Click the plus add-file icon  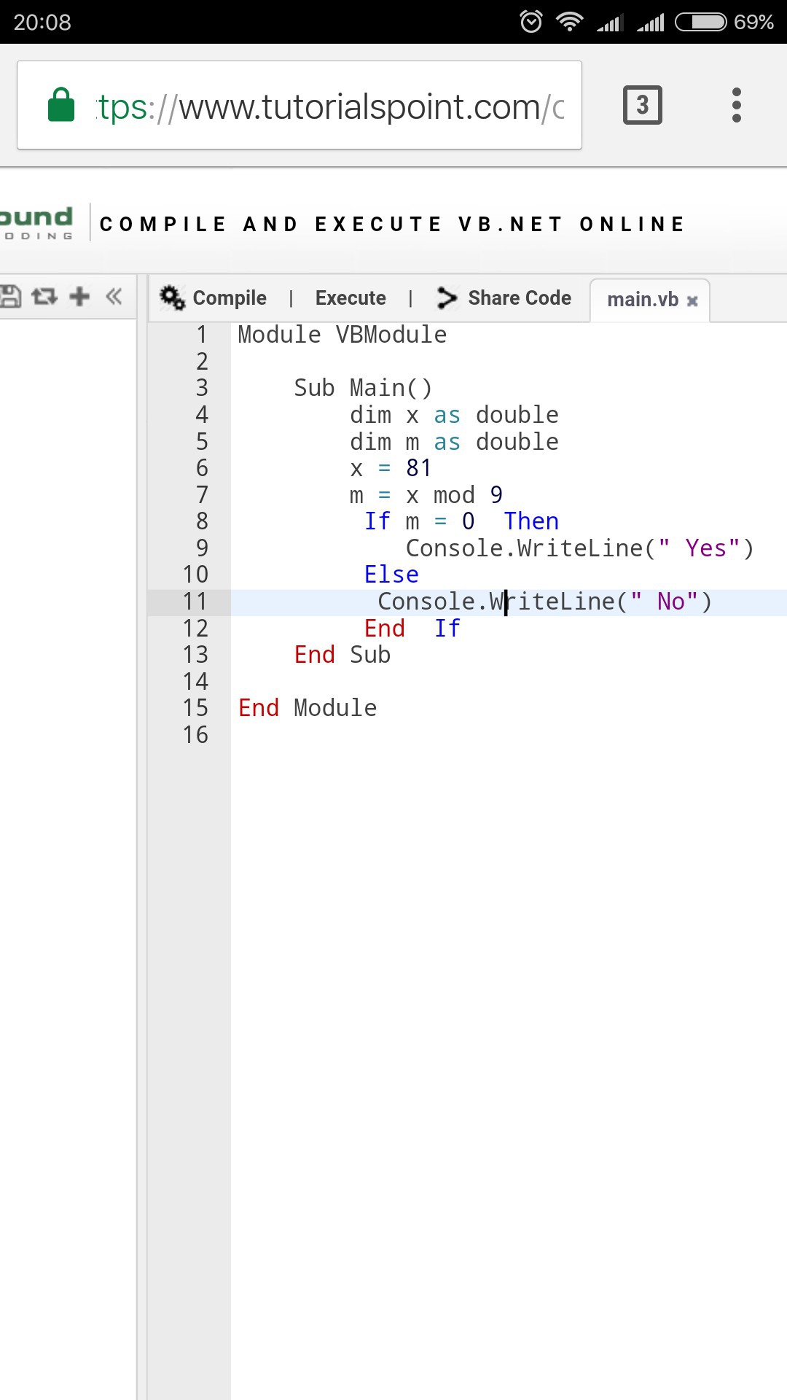coord(79,296)
